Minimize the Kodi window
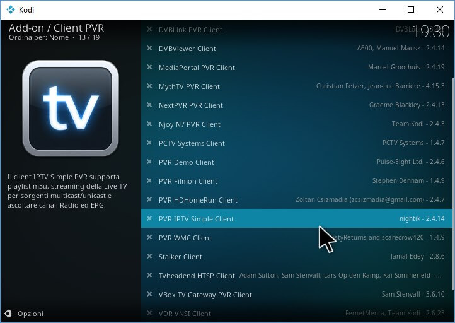The image size is (455, 323). pyautogui.click(x=383, y=9)
